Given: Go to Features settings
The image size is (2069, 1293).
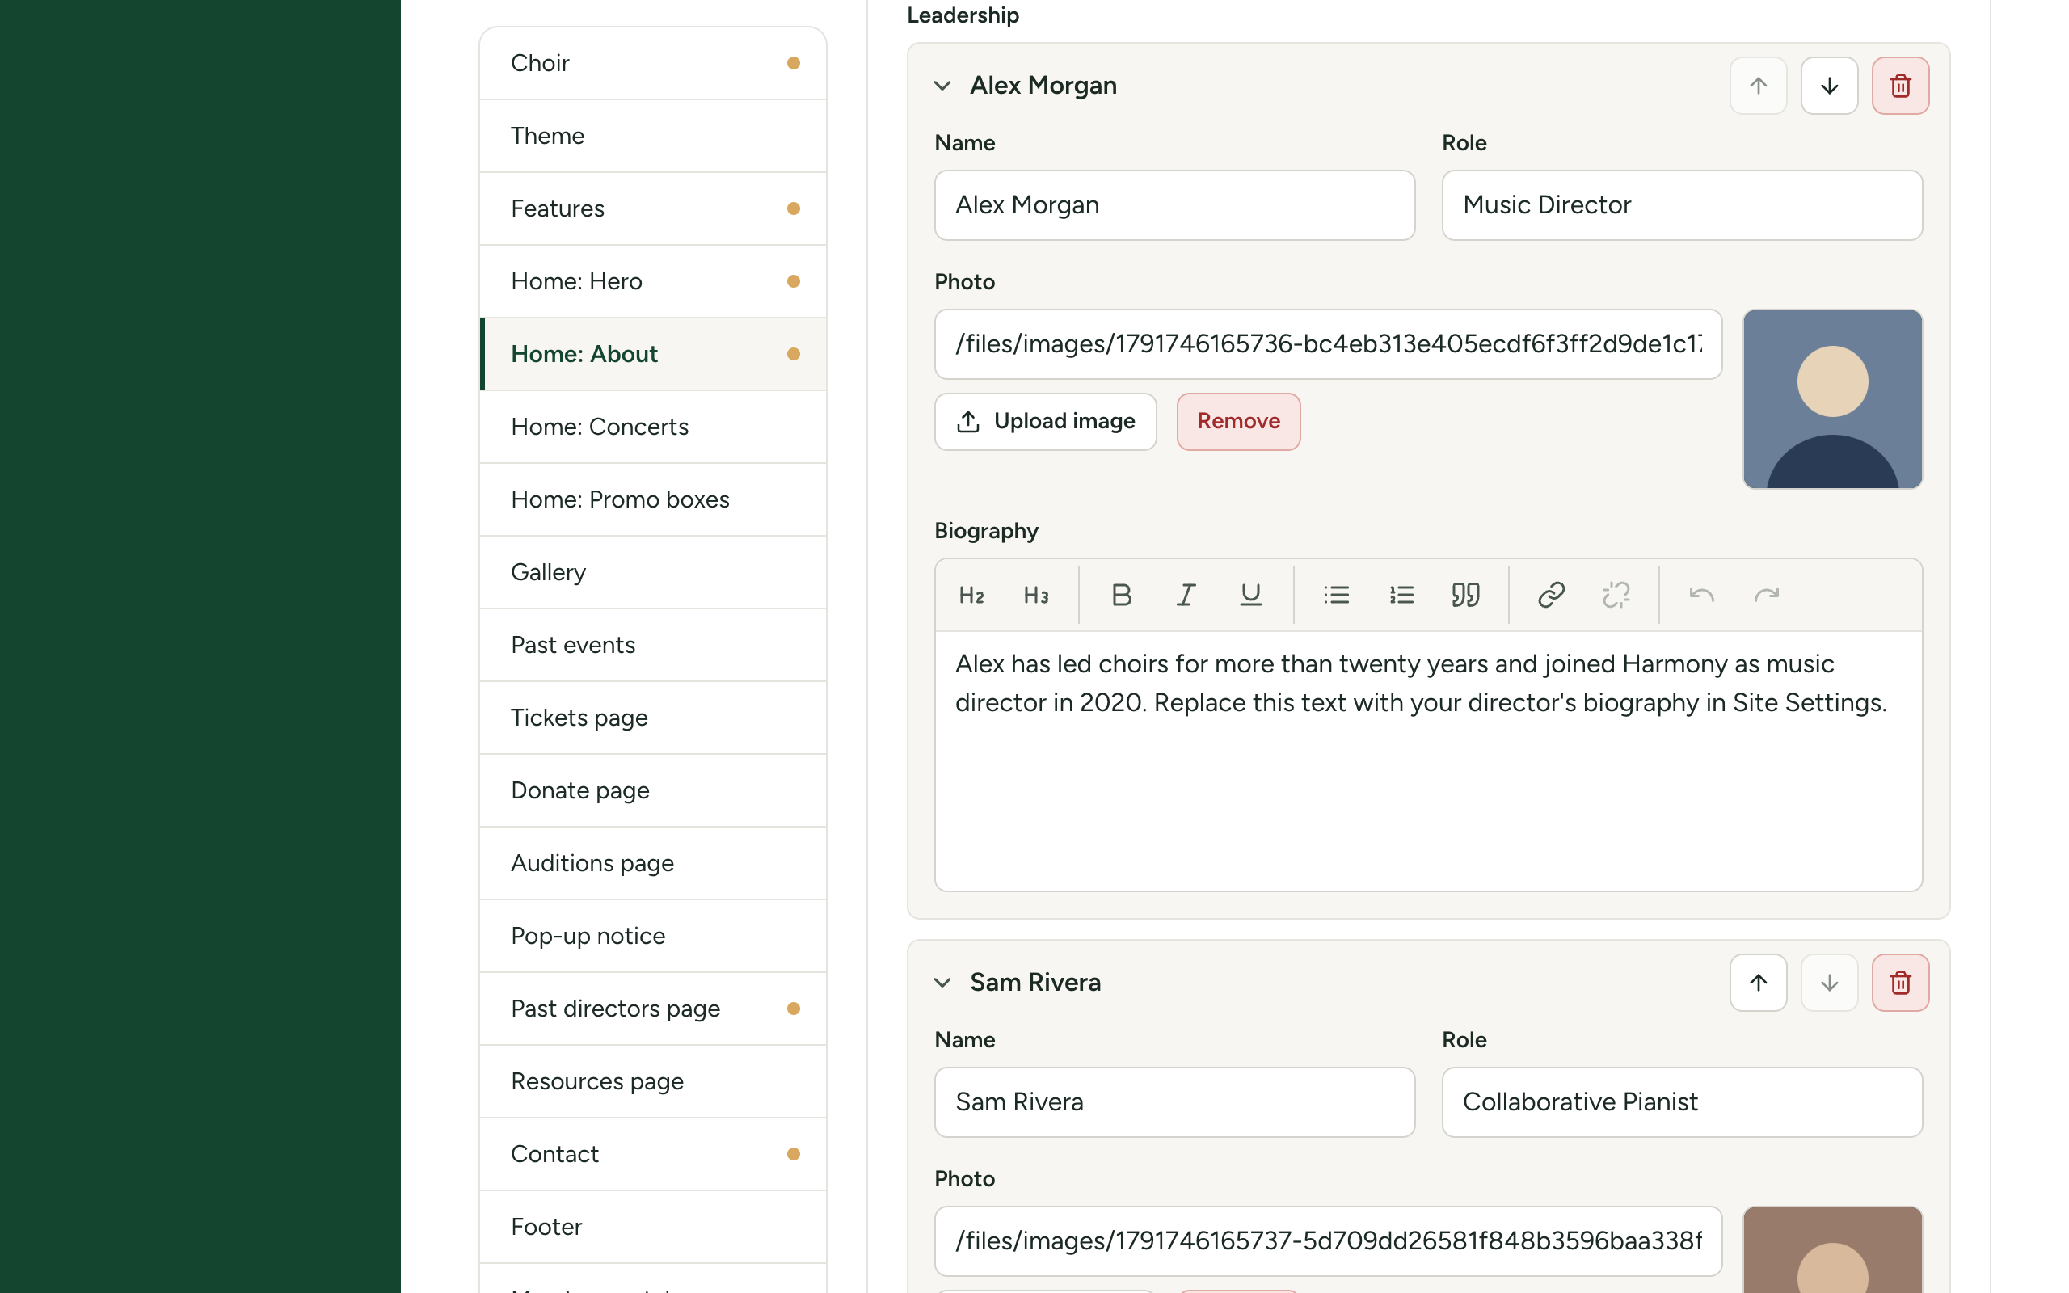Looking at the screenshot, I should coord(653,208).
